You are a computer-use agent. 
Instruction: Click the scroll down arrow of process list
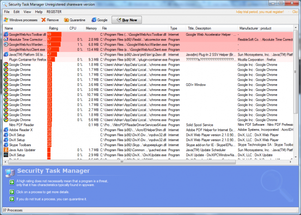(296, 157)
